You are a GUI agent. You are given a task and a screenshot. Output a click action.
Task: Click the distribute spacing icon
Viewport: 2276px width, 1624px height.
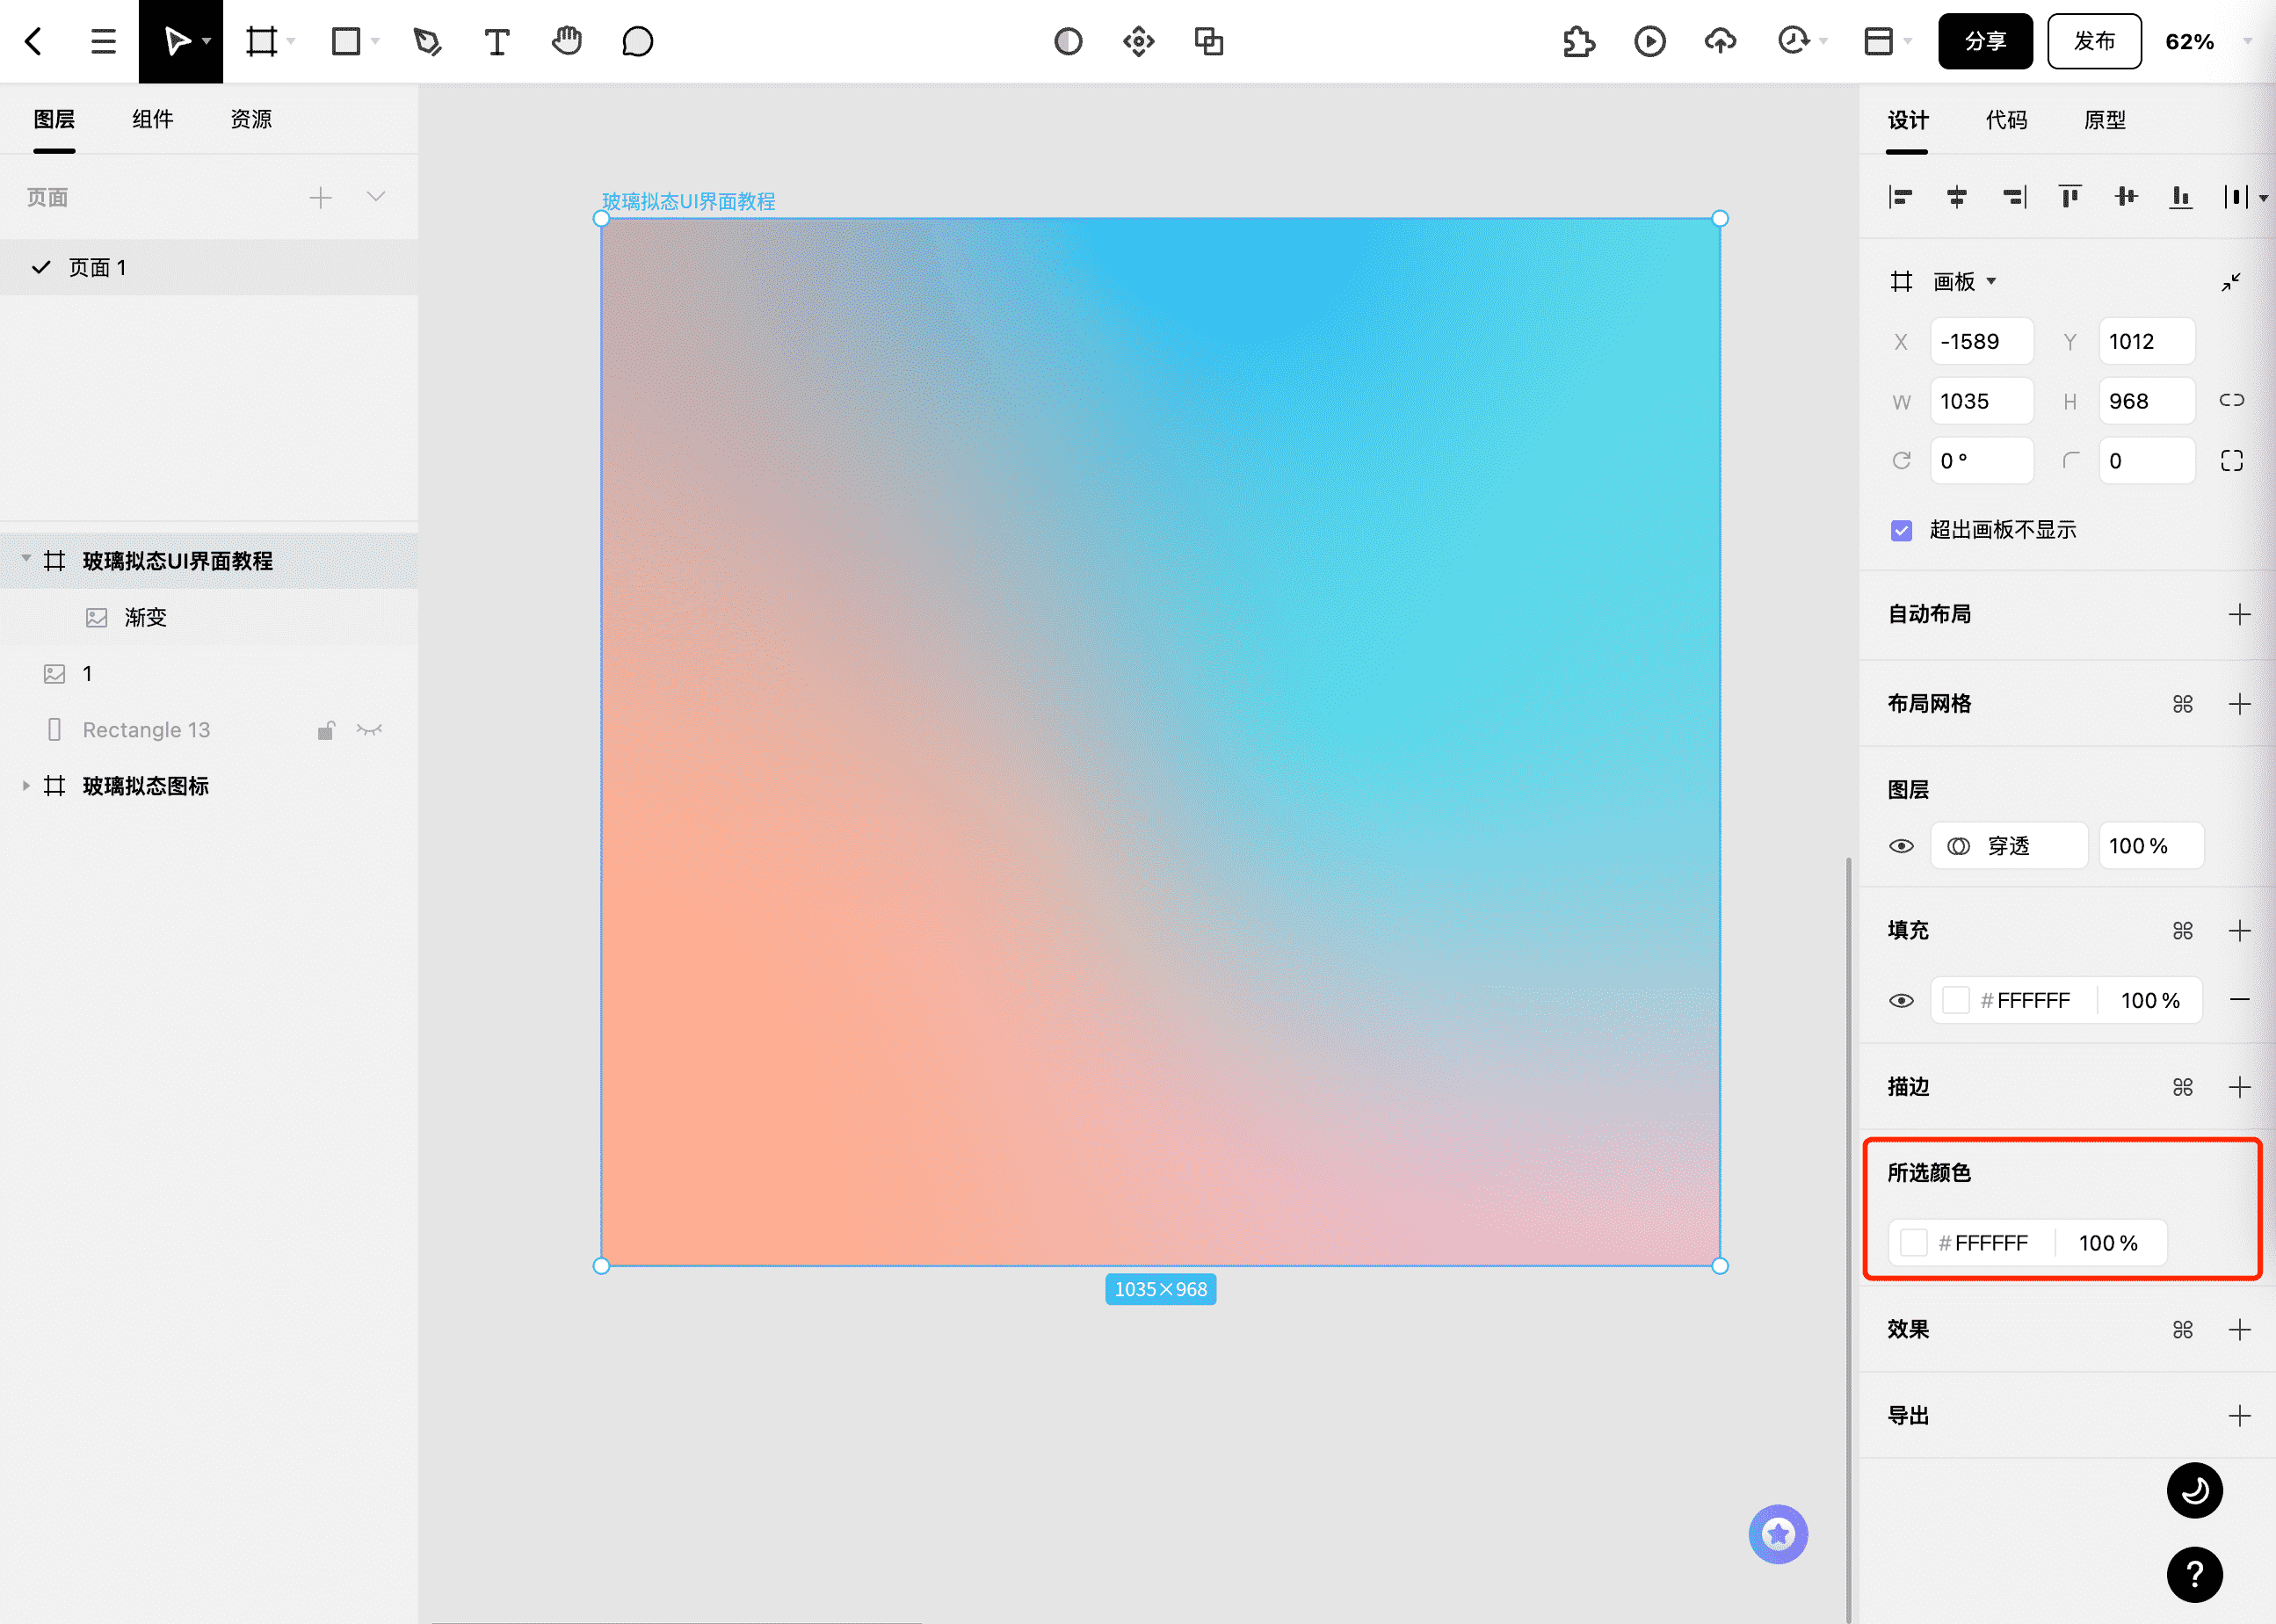tap(2236, 197)
